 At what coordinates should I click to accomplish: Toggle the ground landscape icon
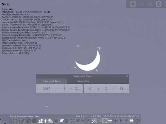[40, 121]
